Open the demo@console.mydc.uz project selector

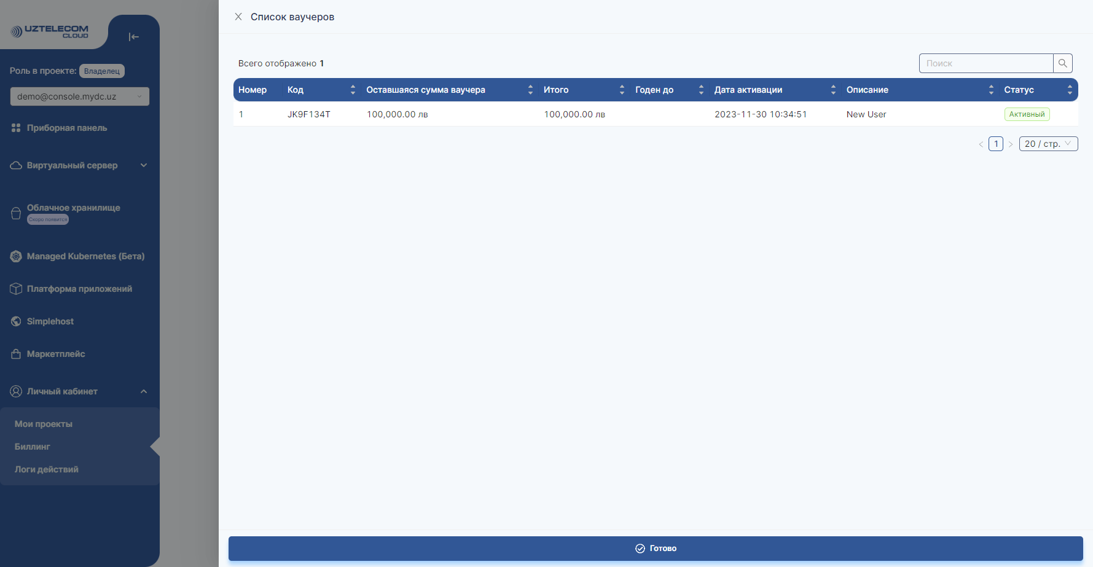coord(79,96)
